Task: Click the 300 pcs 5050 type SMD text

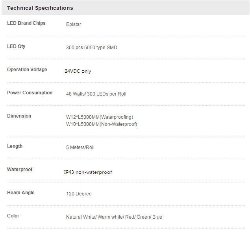Action: (x=92, y=48)
